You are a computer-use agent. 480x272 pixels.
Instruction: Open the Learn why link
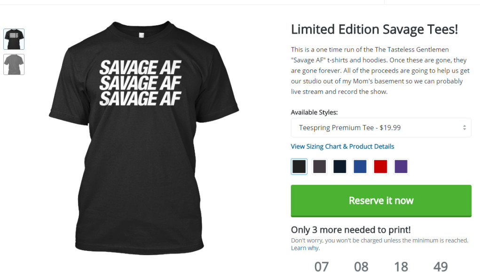pos(305,248)
